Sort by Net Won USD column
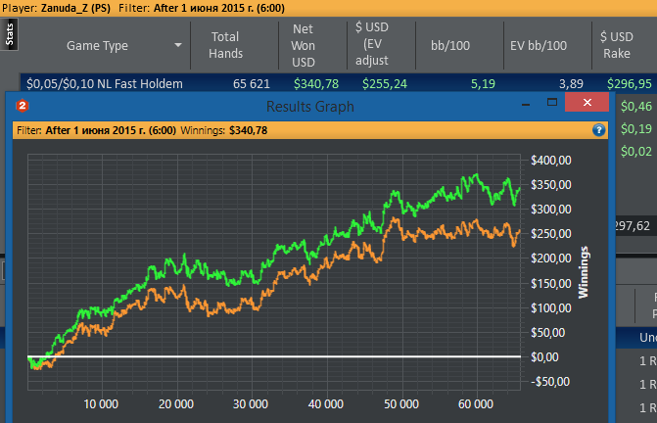 tap(303, 45)
